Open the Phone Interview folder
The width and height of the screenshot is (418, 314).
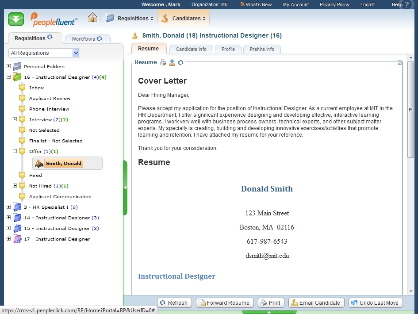49,109
